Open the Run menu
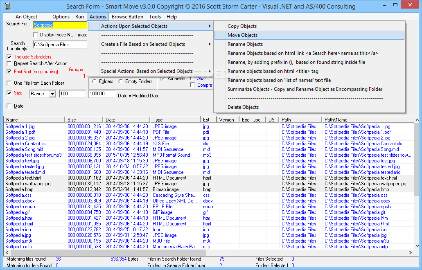Image resolution: width=422 pixels, height=270 pixels. tap(79, 17)
